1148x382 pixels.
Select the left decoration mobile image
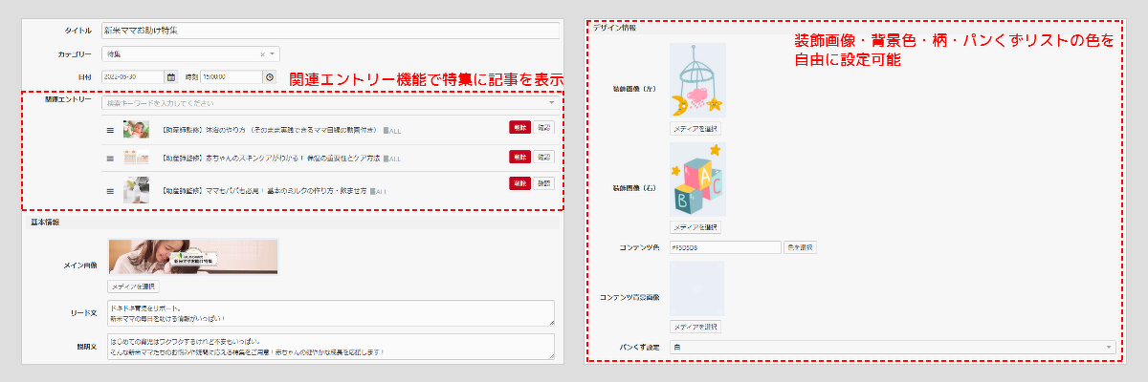click(697, 80)
